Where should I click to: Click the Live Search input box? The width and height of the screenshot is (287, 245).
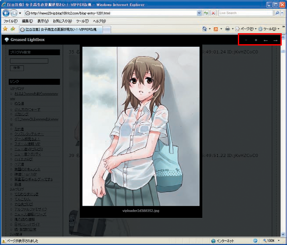[x=246, y=13]
